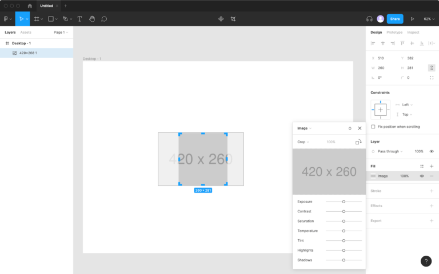Open the Crop mode dropdown
The height and width of the screenshot is (274, 439).
point(303,142)
